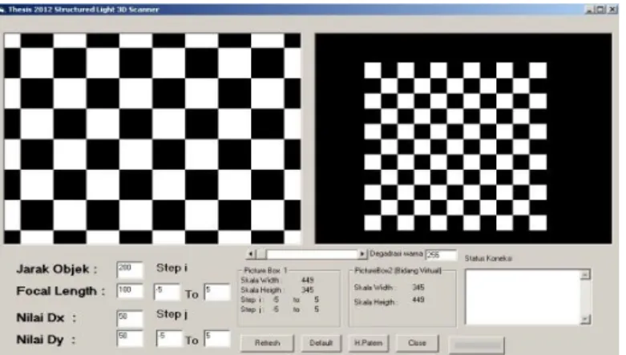Click the window title text in the title bar
The height and width of the screenshot is (355, 626).
coord(84,9)
